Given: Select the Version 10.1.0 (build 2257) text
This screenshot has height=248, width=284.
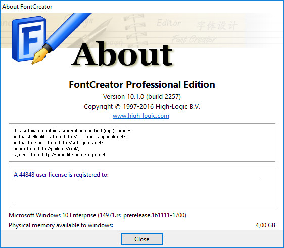Looking at the screenshot, I should 142,96.
